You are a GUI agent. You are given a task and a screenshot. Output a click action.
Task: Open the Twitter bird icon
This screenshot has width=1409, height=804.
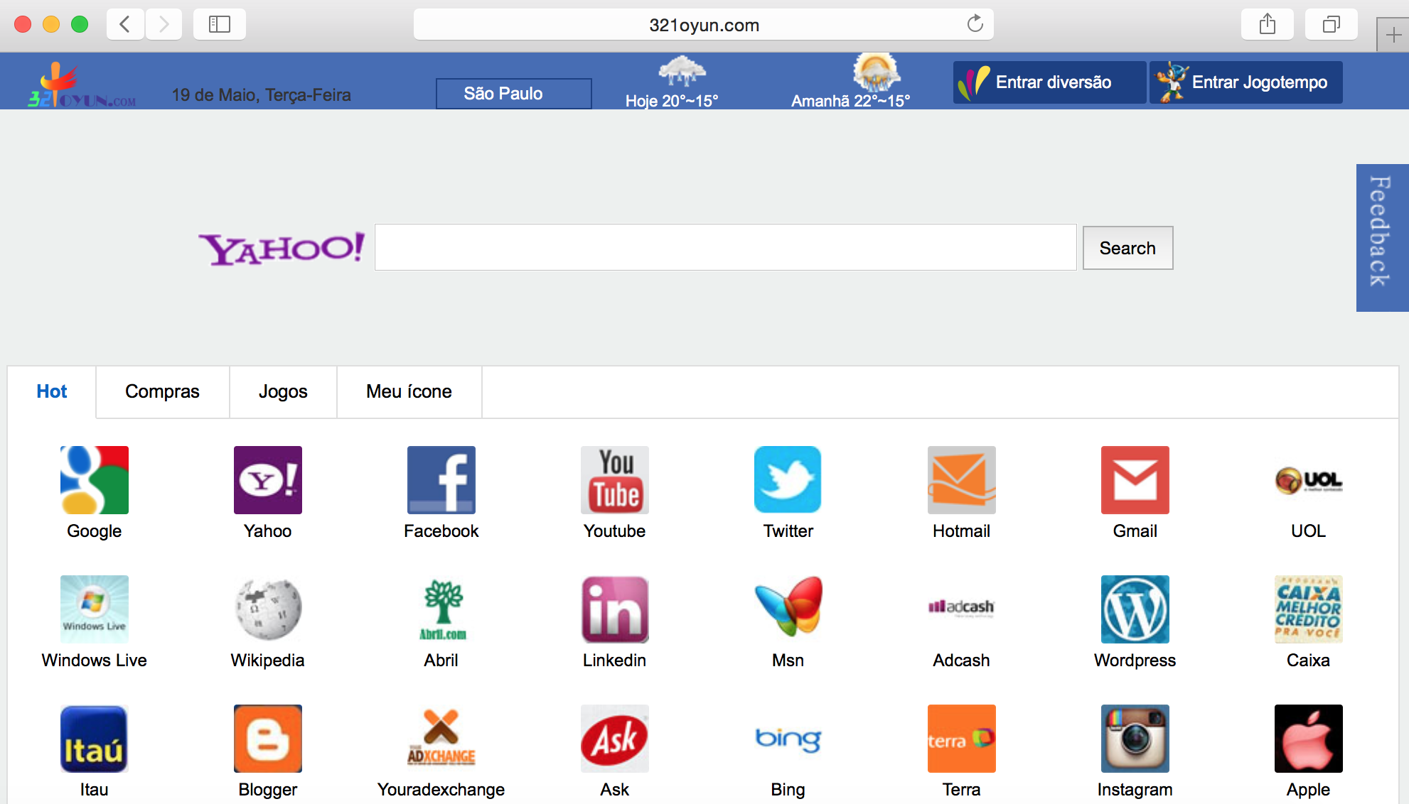(788, 480)
